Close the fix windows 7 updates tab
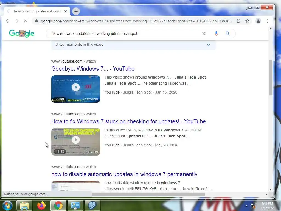 66,11
